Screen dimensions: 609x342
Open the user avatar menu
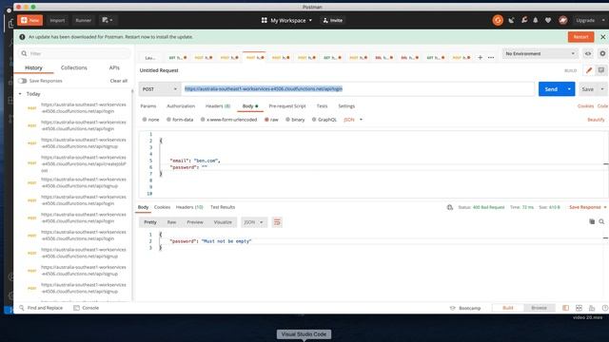562,20
